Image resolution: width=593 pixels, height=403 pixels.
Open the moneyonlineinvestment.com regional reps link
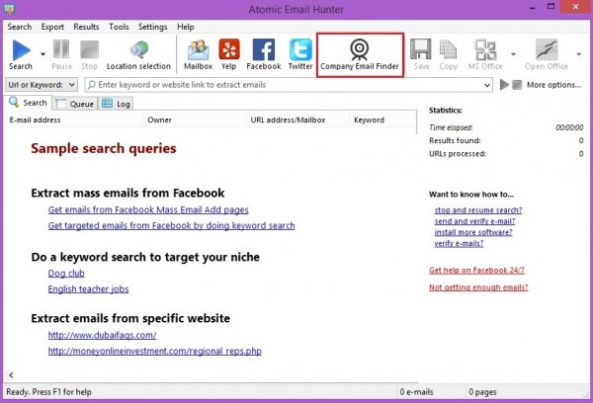pos(155,351)
